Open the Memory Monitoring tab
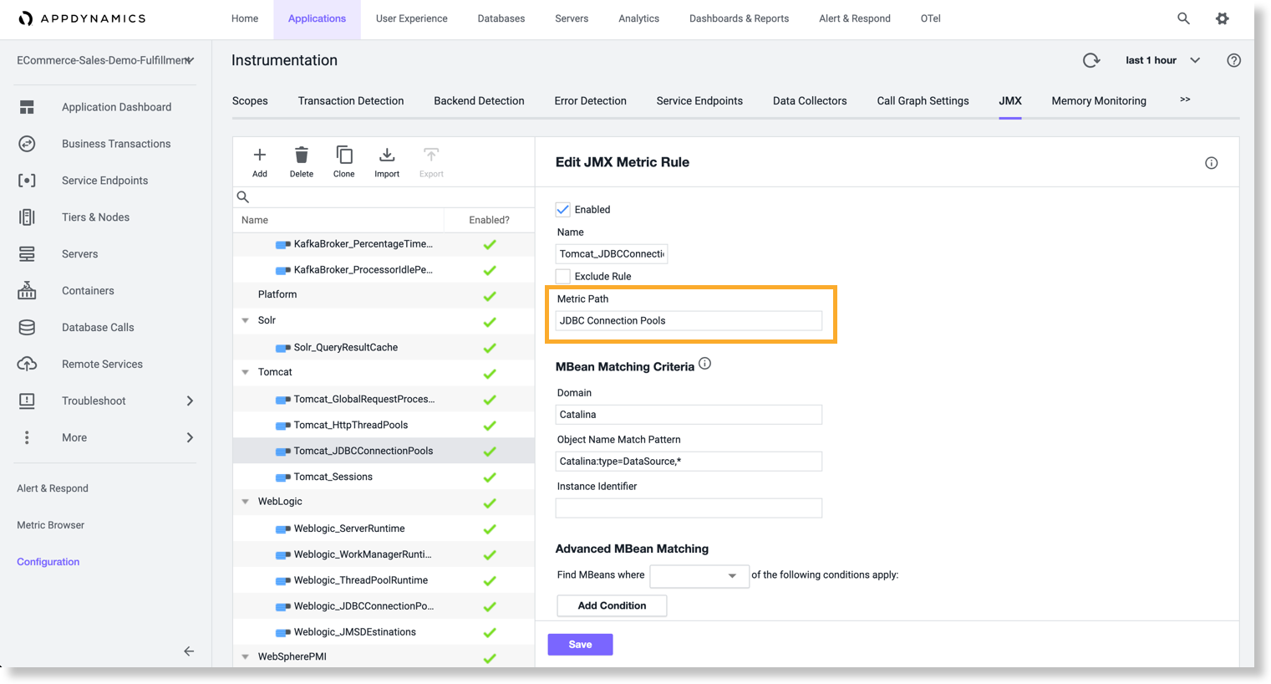The image size is (1271, 684). (x=1099, y=101)
